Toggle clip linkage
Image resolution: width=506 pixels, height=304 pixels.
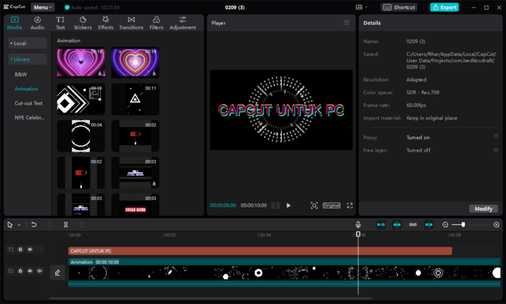pos(413,225)
